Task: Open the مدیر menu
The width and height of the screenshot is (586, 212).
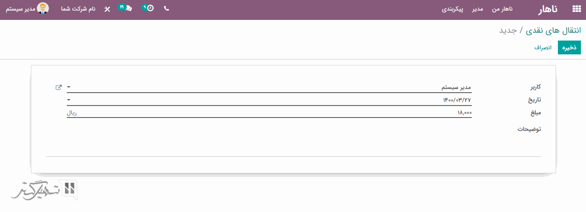Action: click(x=477, y=9)
